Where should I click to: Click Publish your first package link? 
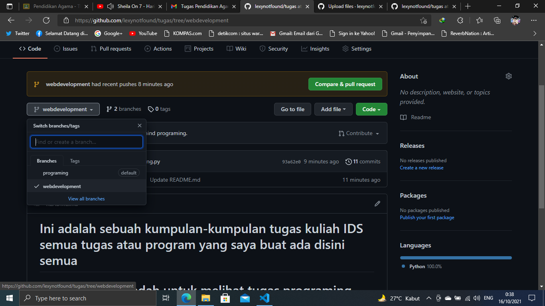(427, 218)
